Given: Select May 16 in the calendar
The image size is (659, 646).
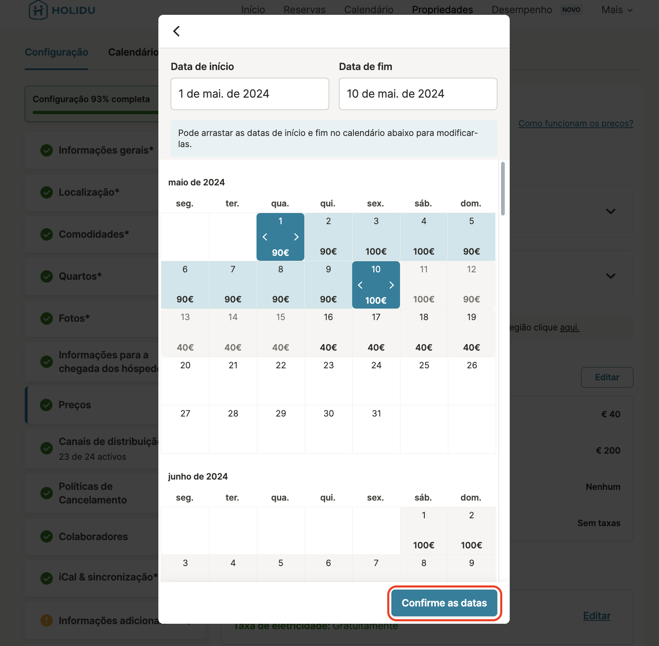Looking at the screenshot, I should [x=328, y=332].
